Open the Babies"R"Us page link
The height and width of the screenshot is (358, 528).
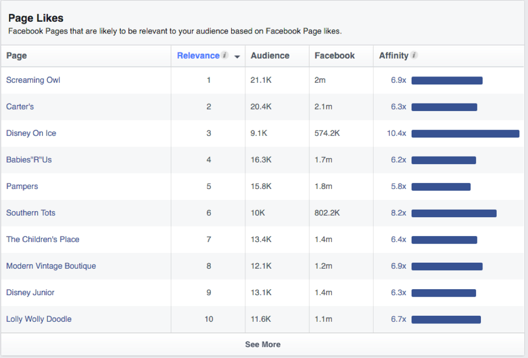(x=29, y=160)
